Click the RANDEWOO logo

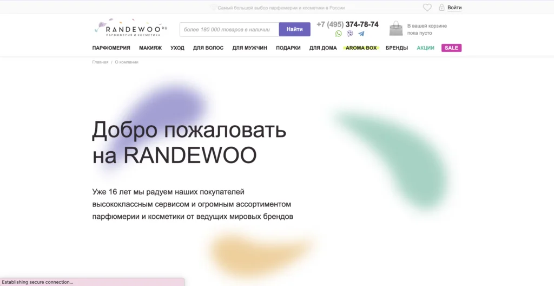(131, 28)
